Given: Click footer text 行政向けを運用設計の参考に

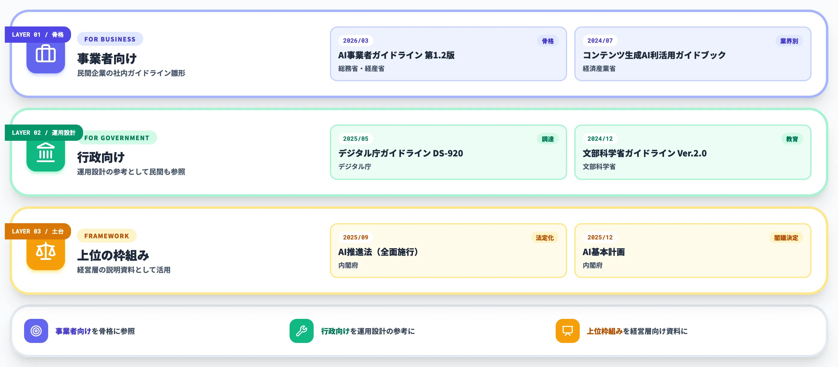Looking at the screenshot, I should 368,331.
